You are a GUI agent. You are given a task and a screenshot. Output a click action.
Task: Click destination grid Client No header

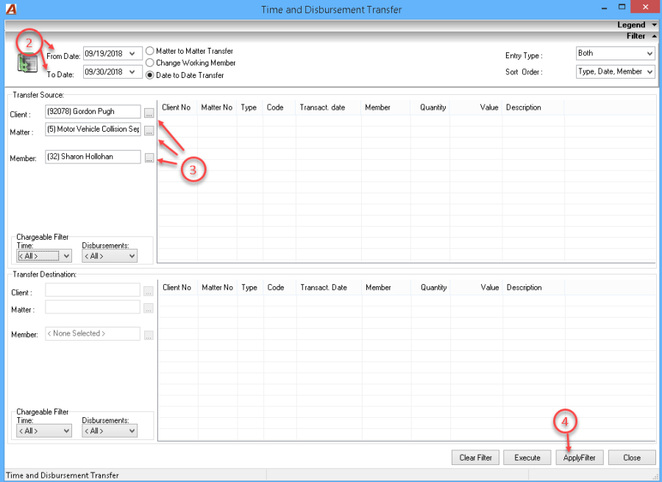point(178,287)
